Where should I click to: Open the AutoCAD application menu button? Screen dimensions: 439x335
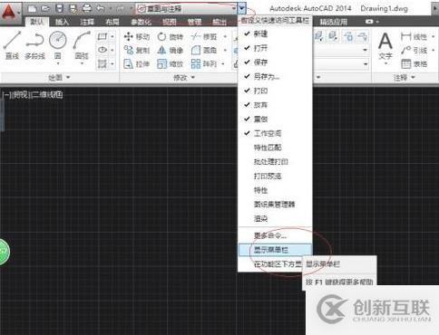point(10,12)
